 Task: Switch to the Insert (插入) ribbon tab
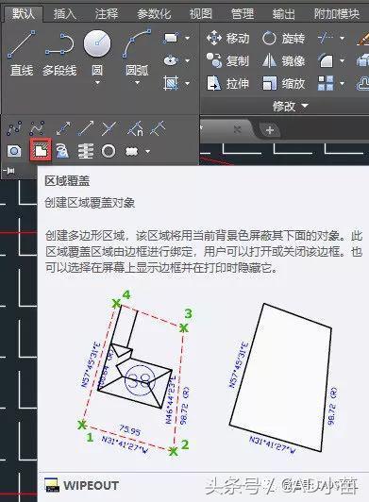[x=64, y=14]
